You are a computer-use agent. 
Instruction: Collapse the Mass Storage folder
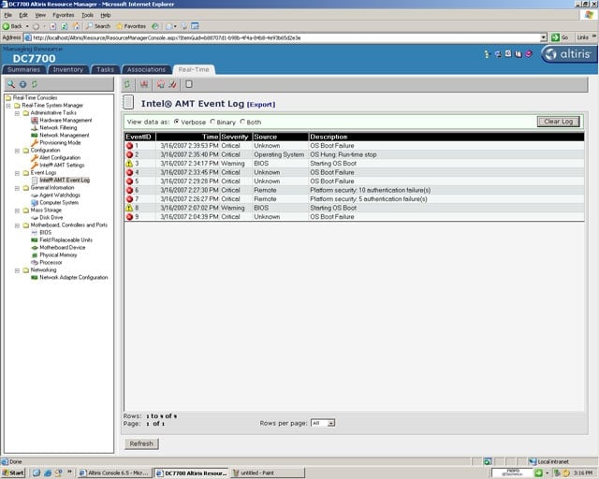(x=17, y=210)
